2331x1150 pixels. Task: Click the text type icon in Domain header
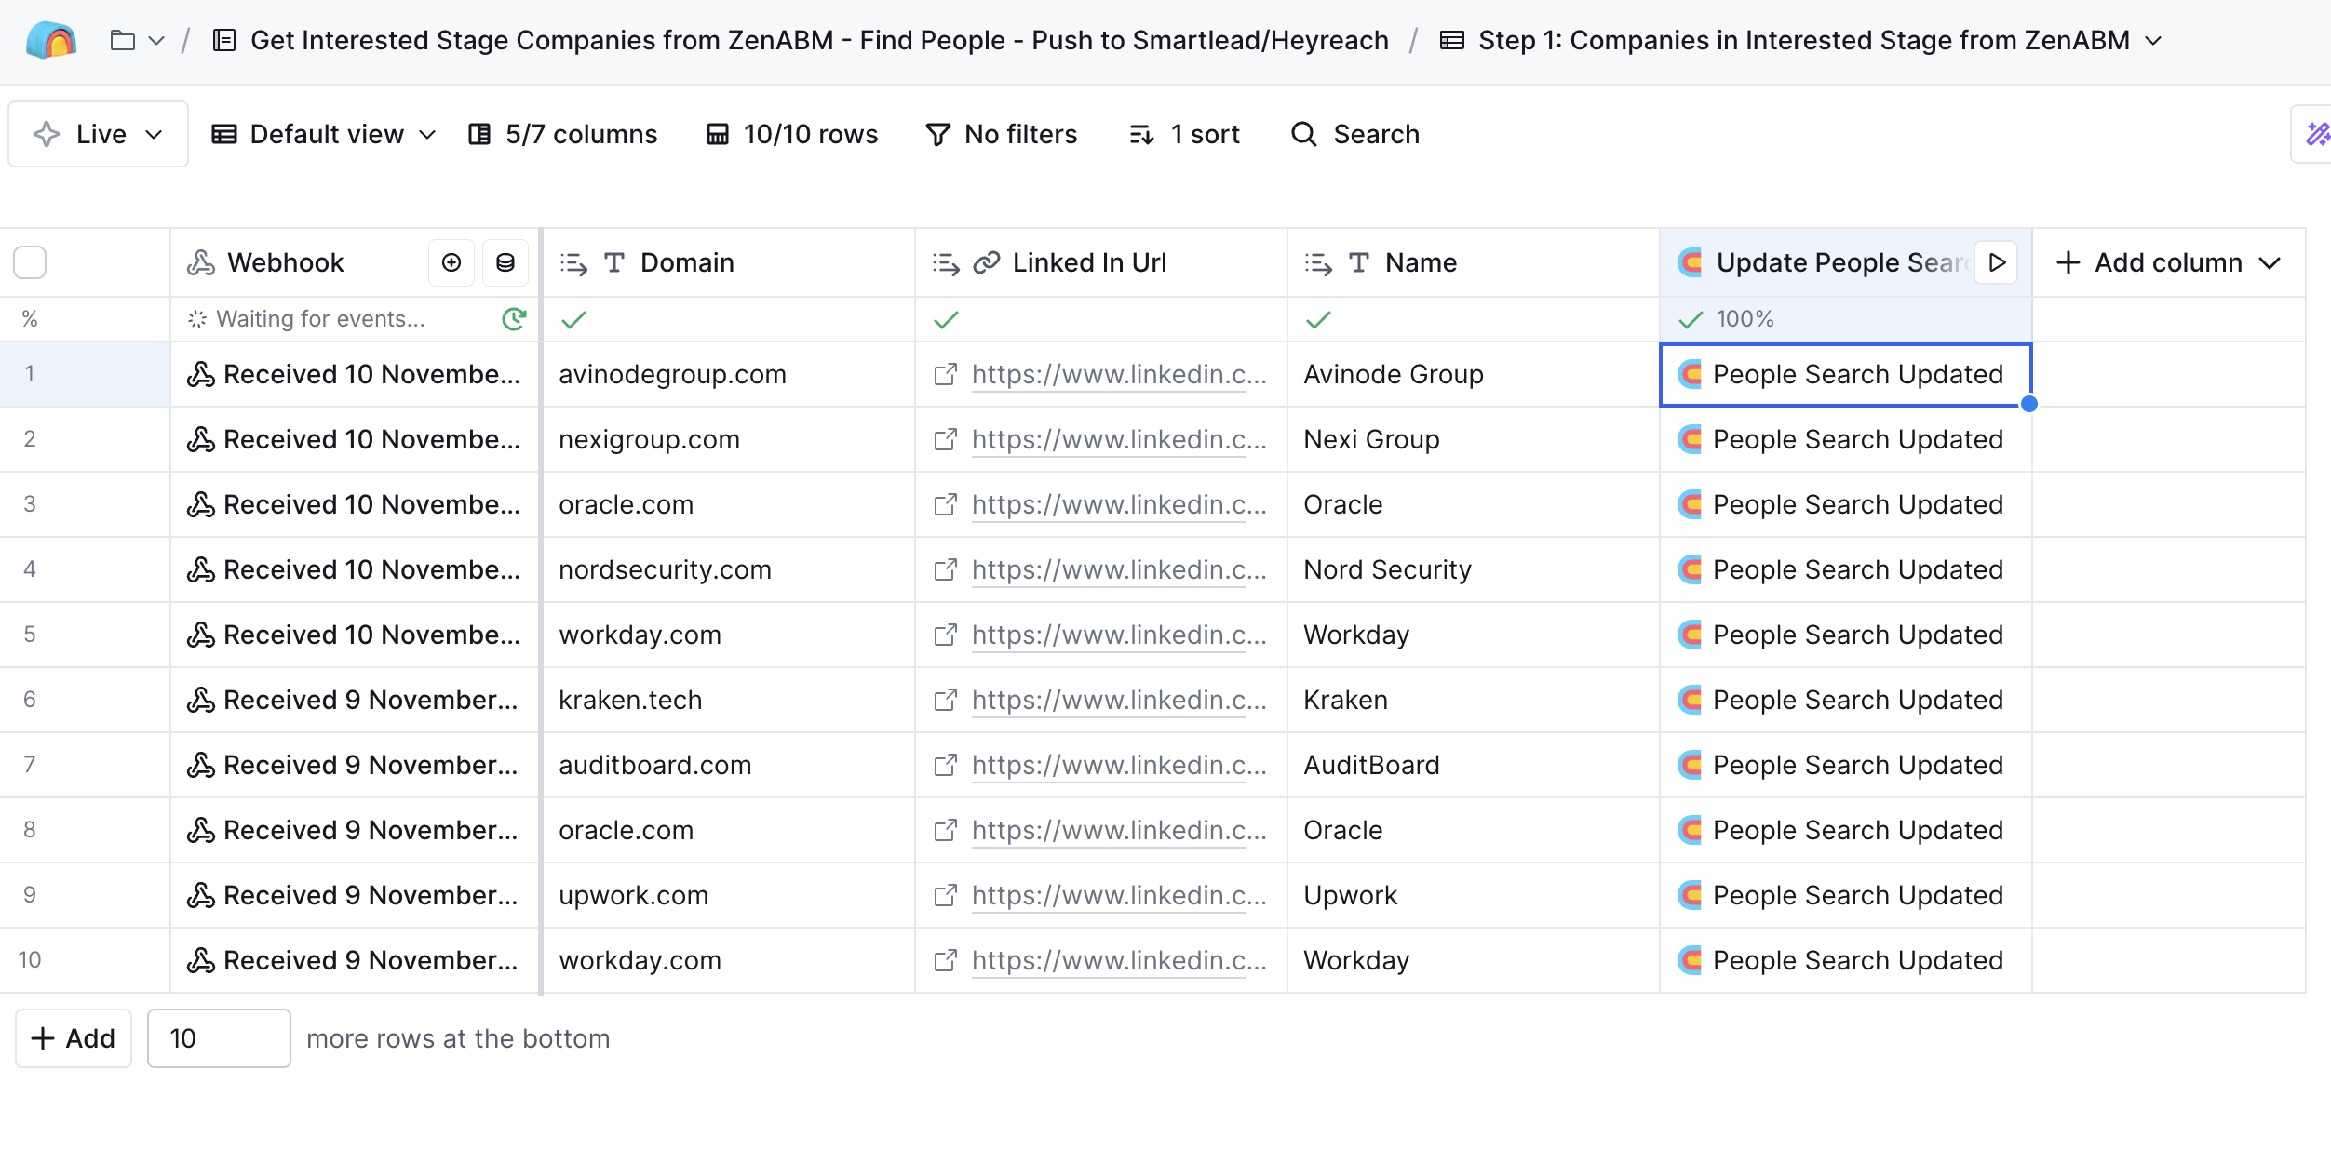[x=614, y=262]
